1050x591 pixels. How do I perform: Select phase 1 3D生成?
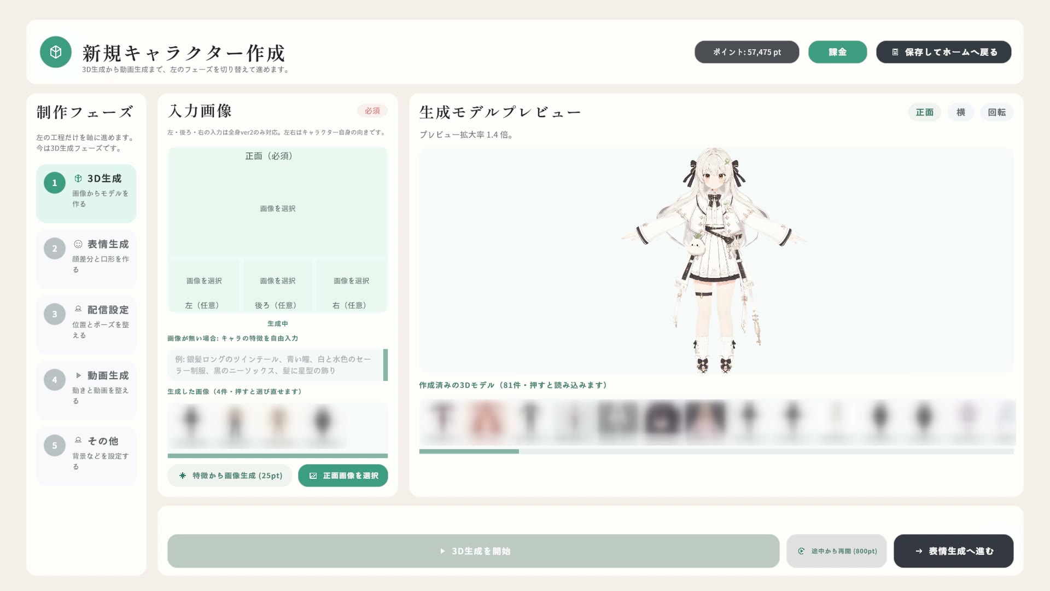pyautogui.click(x=86, y=193)
